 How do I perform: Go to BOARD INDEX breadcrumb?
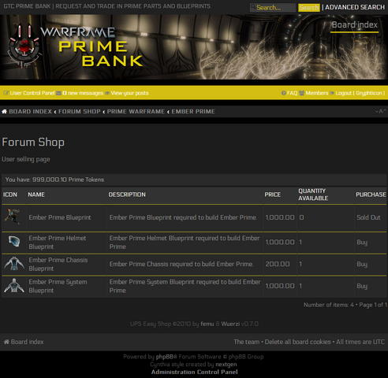tap(31, 112)
